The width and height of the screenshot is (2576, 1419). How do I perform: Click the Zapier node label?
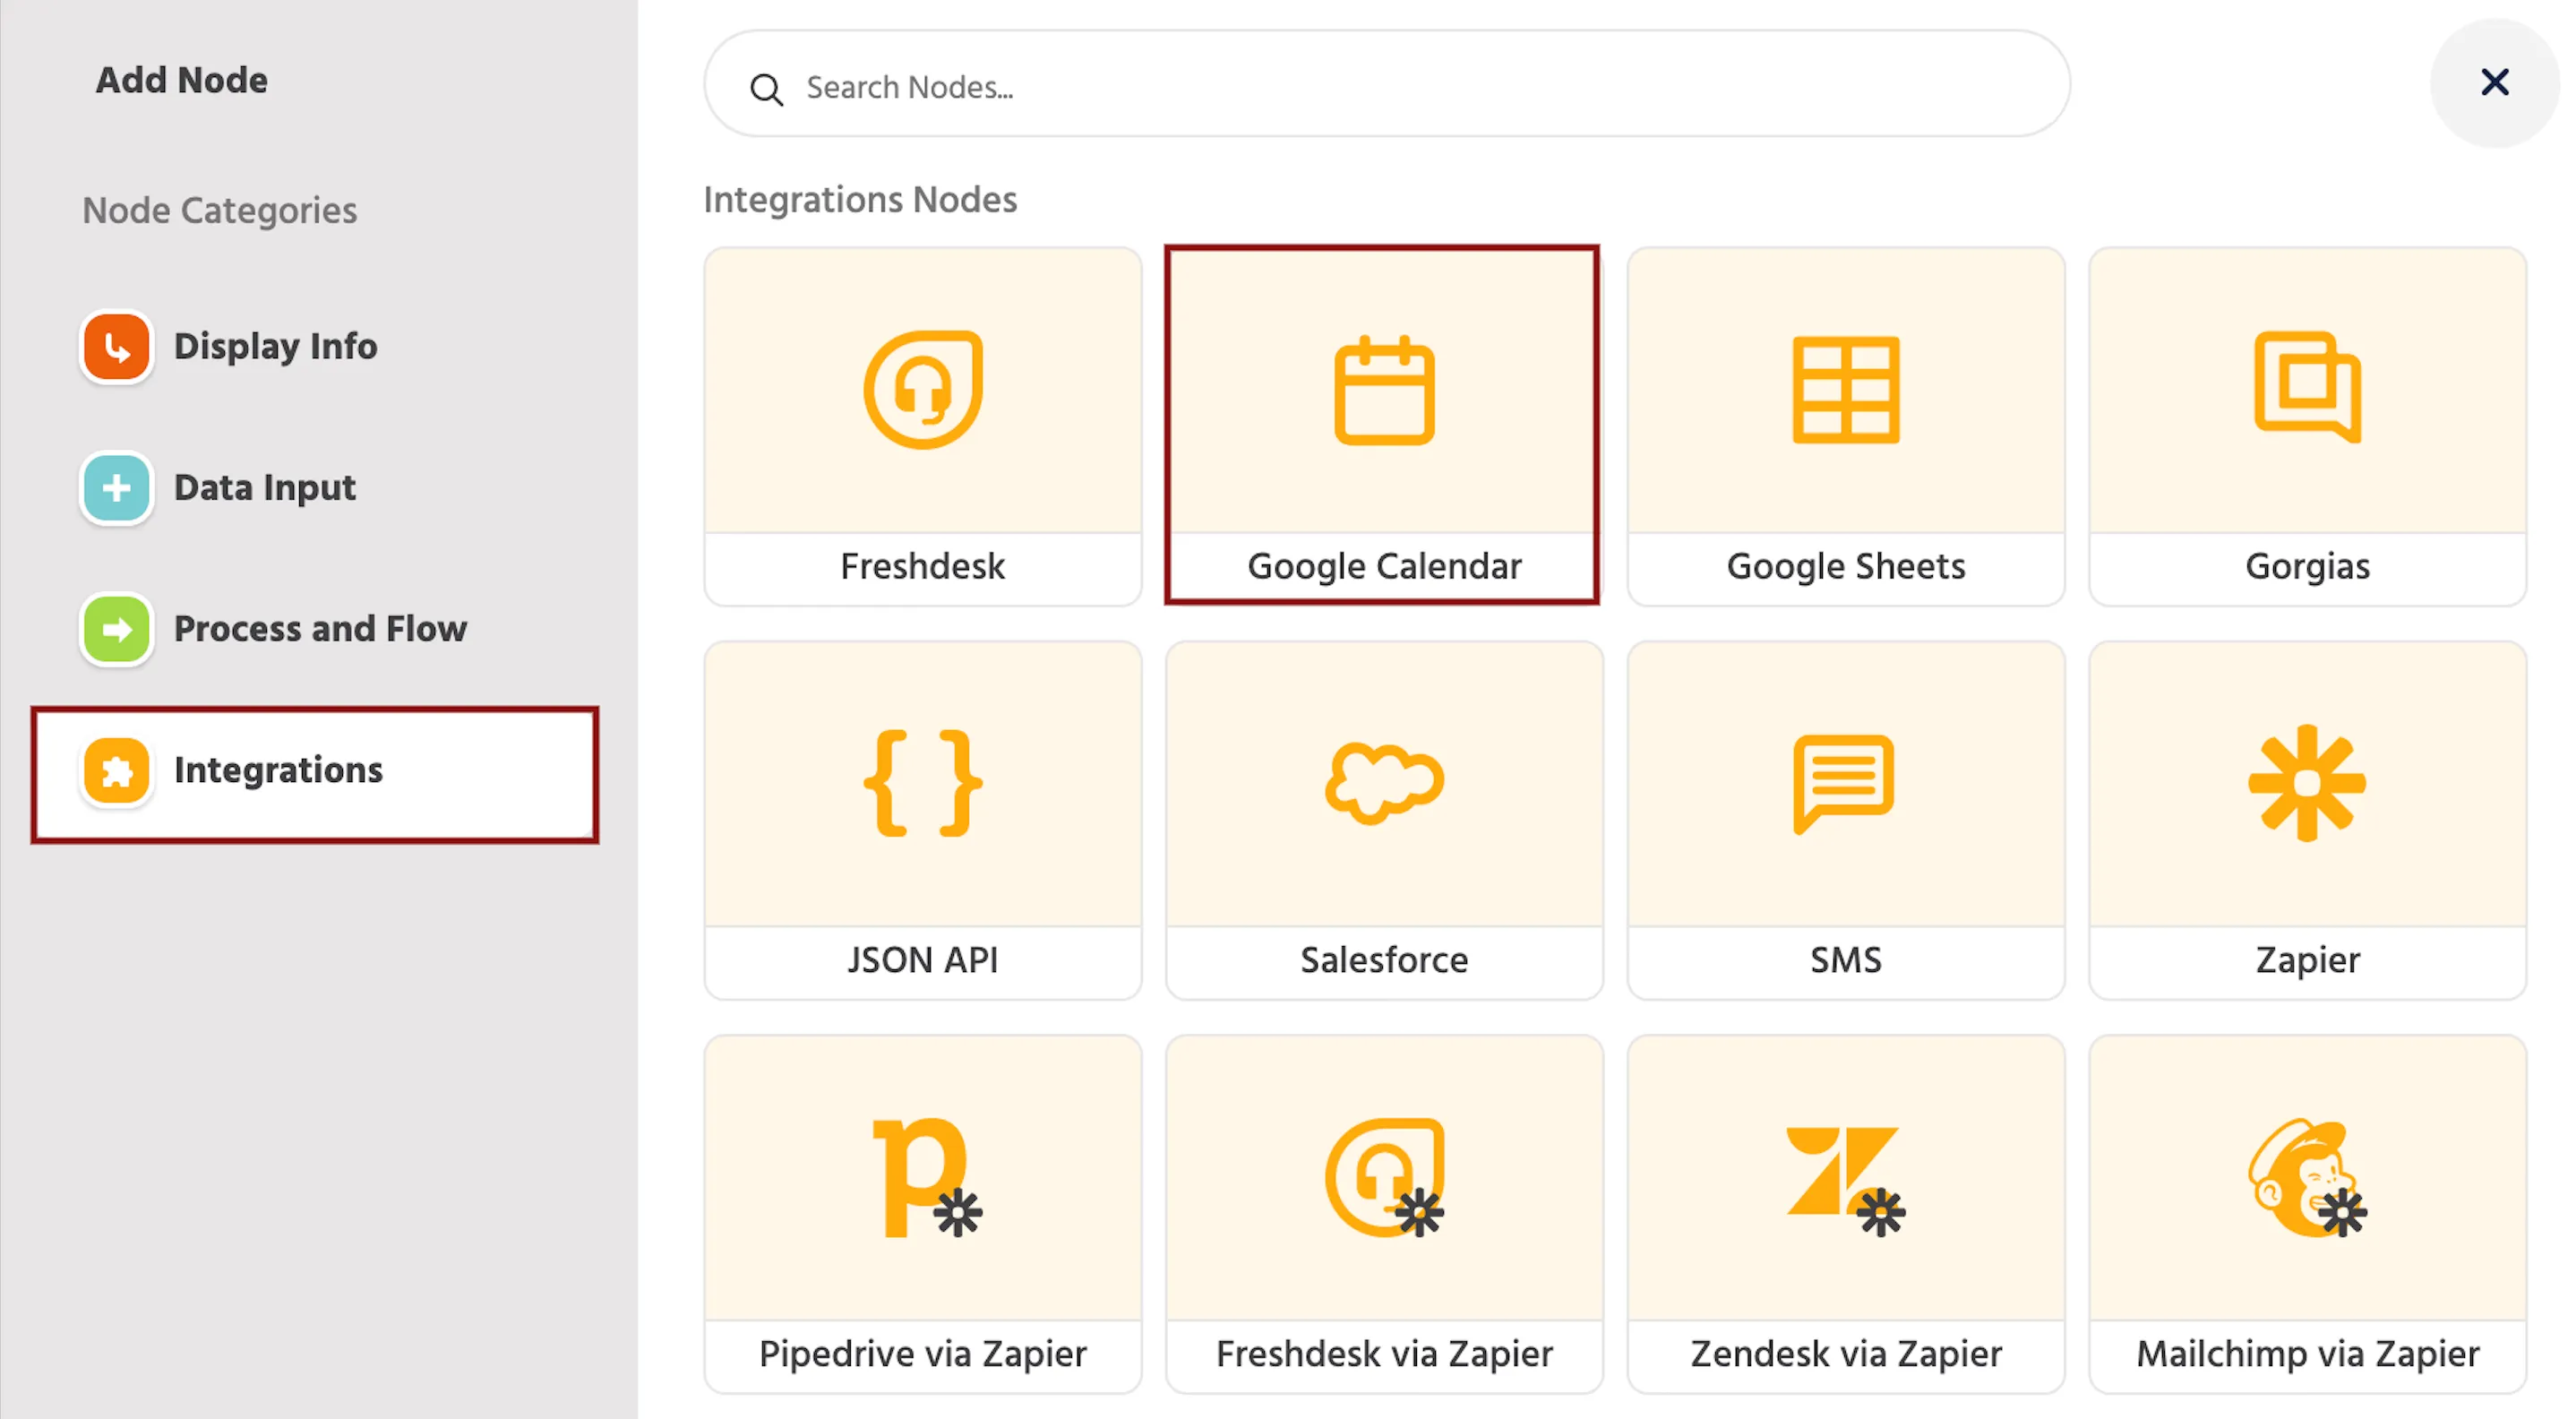[2307, 961]
